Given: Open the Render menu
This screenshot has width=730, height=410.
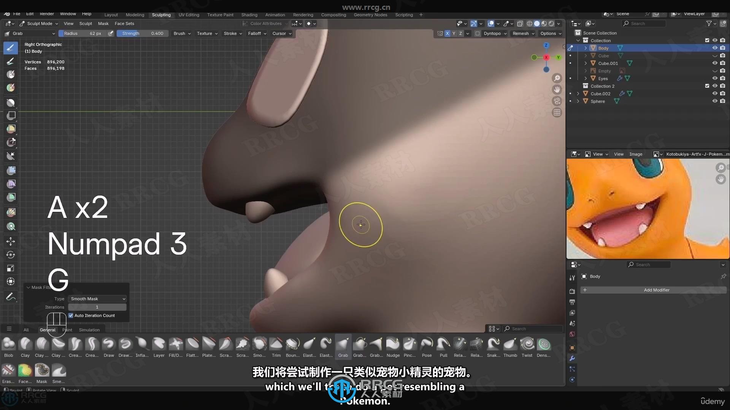Looking at the screenshot, I should [x=47, y=14].
